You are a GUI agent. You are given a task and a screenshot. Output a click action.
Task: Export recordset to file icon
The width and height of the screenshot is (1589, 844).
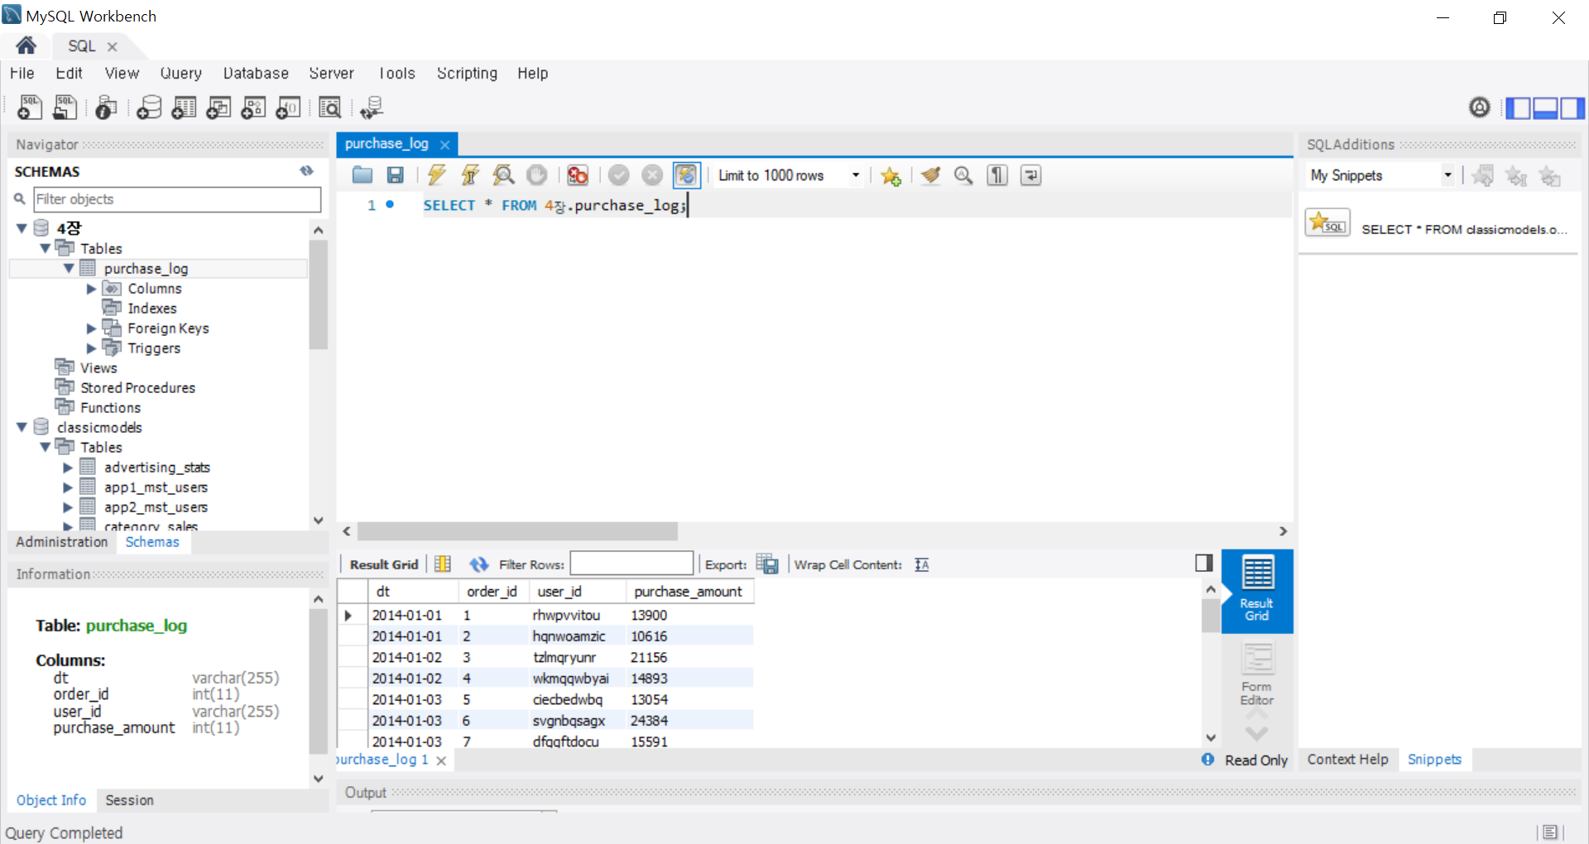point(767,564)
